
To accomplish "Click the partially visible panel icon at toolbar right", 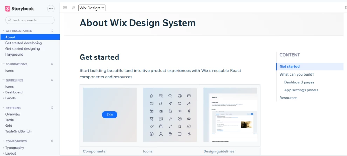I will [346, 8].
